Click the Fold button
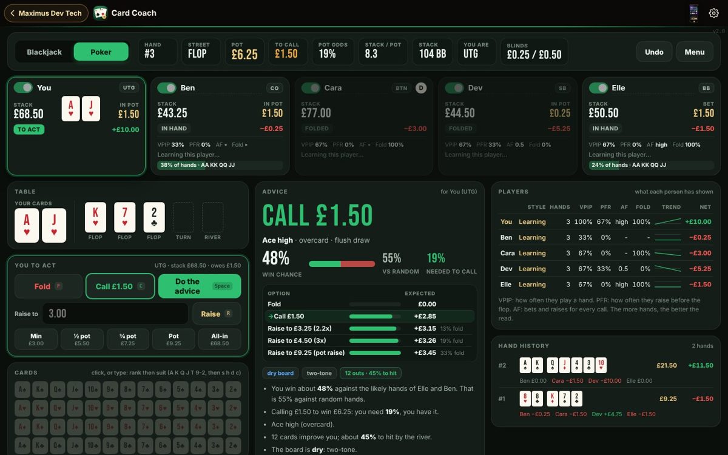 coord(49,286)
